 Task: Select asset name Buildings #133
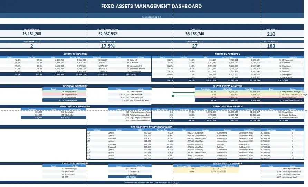click(x=244, y=147)
